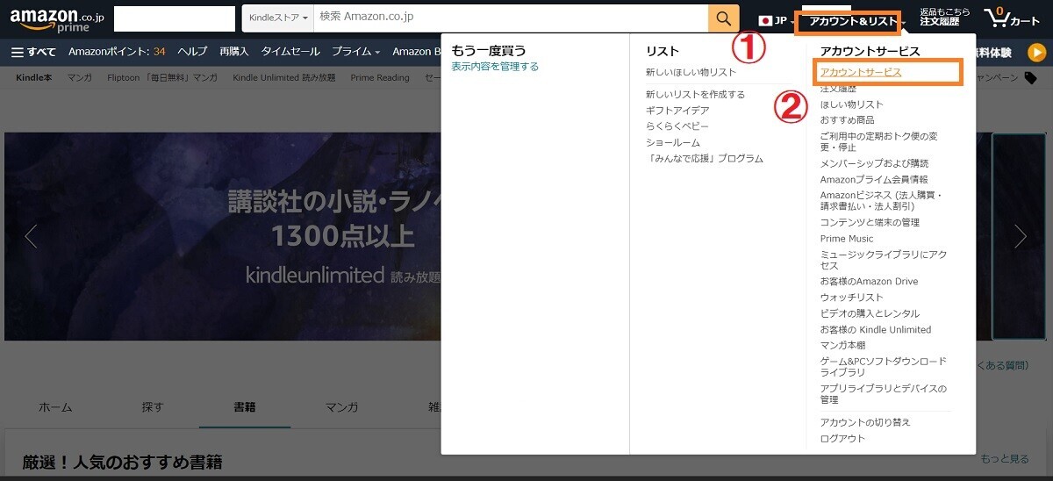Screen dimensions: 1053x481
Task: Open ショールーム link
Action: coord(673,142)
